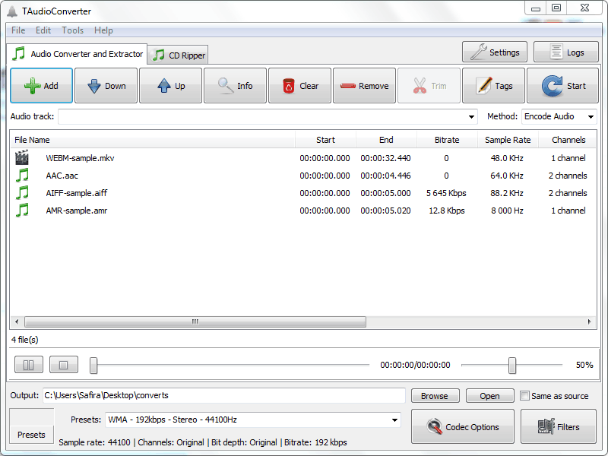The image size is (608, 456).
Task: Sort by the File Name column header
Action: pos(153,140)
